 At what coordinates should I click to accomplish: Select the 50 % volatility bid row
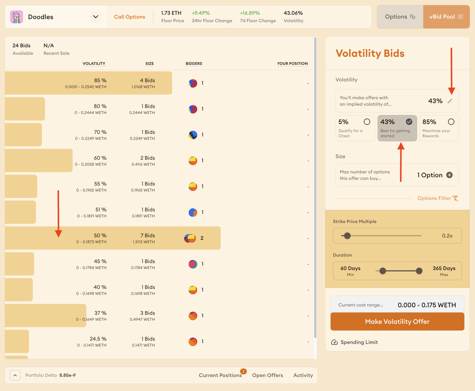(159, 238)
